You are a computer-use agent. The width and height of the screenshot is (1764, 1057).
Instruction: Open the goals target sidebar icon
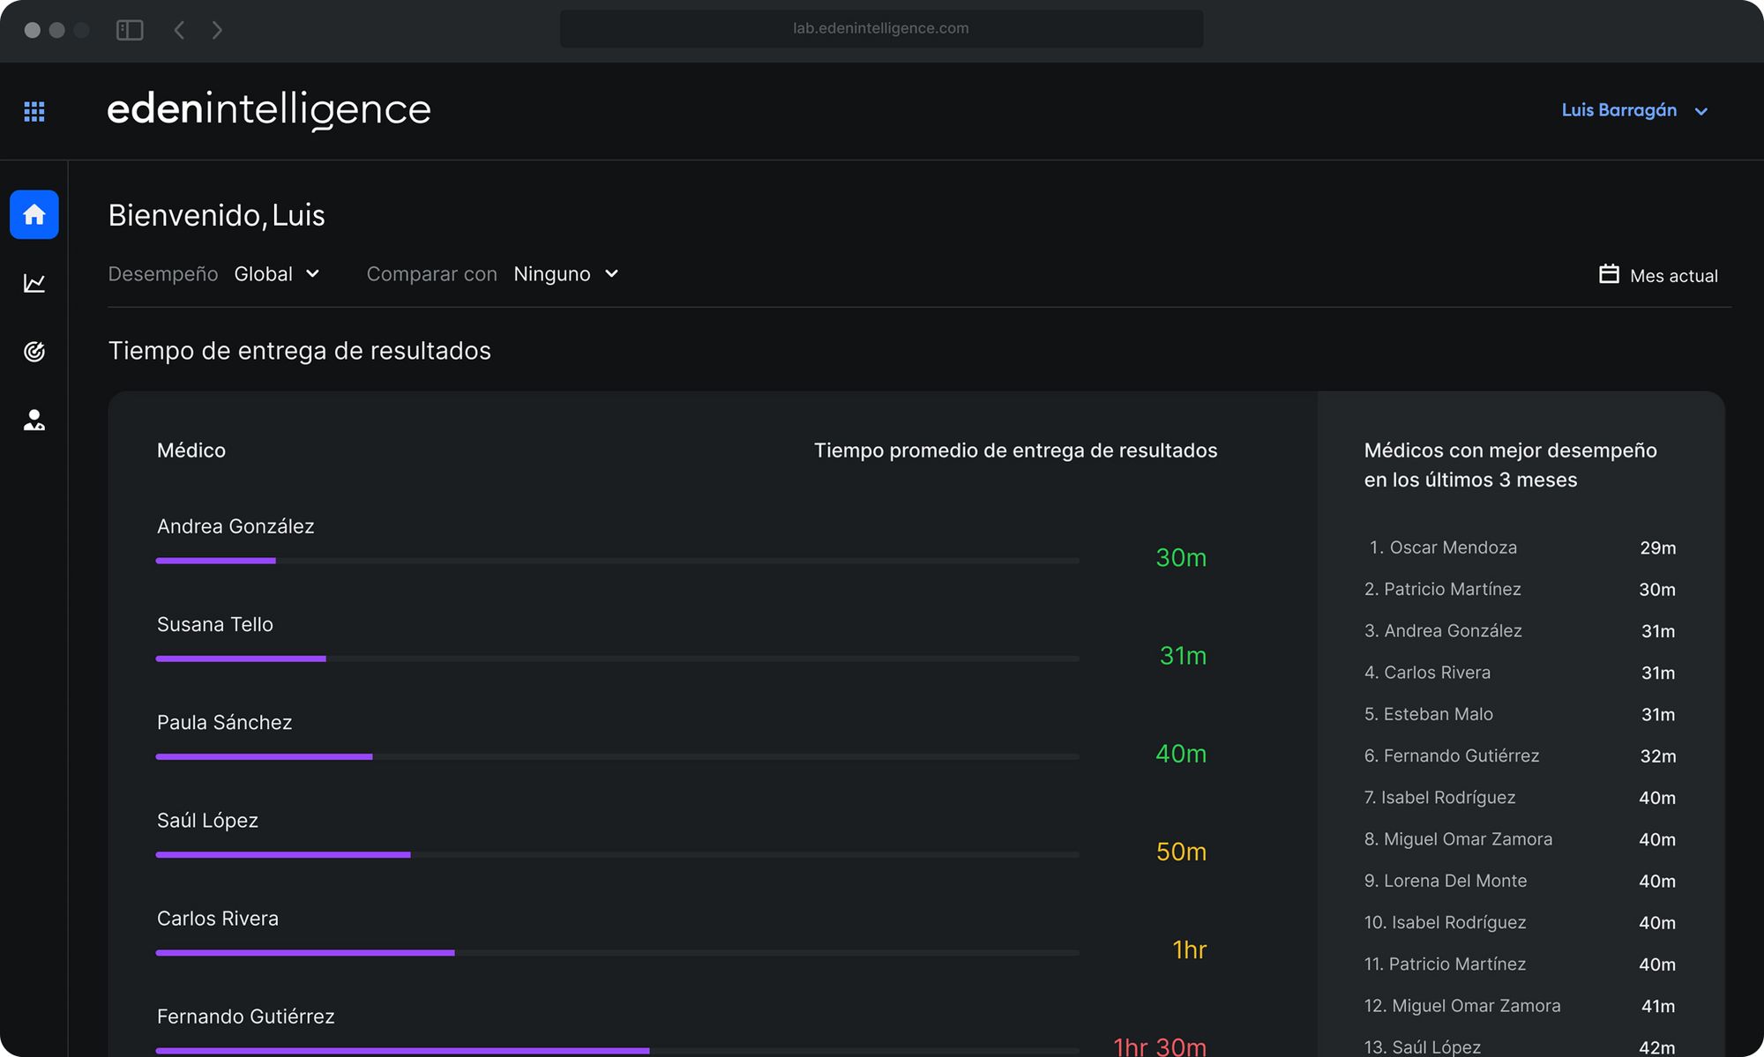click(34, 352)
